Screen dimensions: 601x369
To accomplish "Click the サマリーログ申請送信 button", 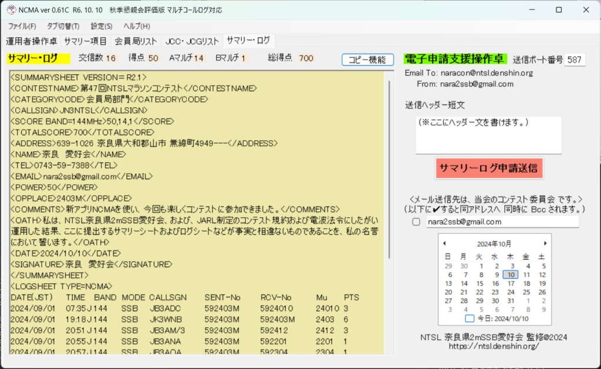I will point(489,168).
